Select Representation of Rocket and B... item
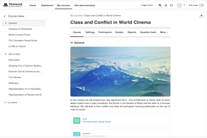 tap(26, 95)
